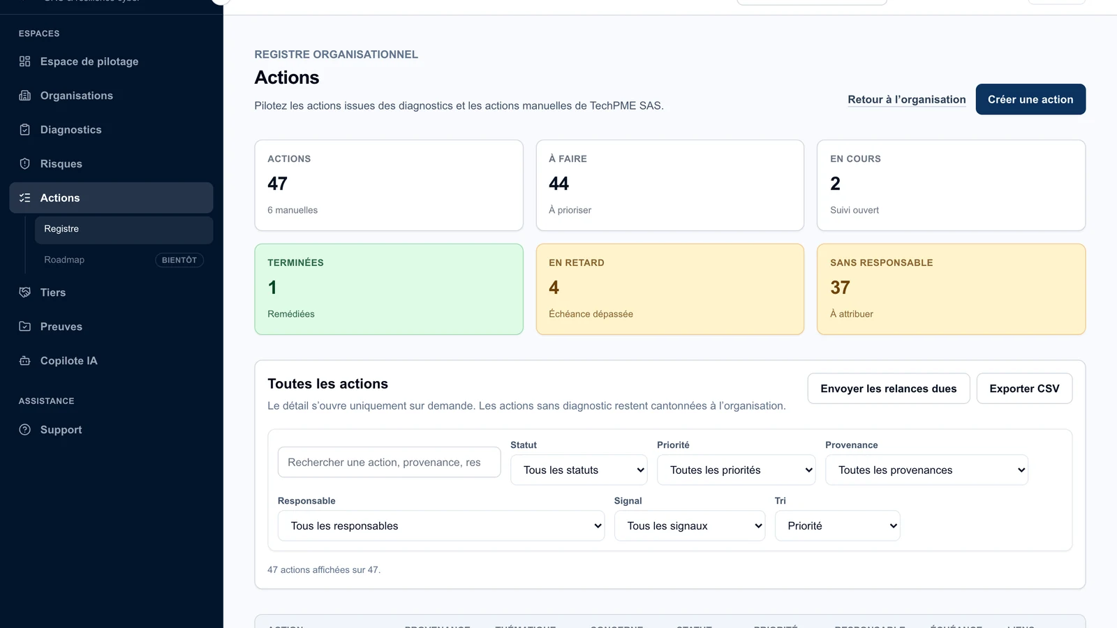Click the 'Toutes les actions' heading
The height and width of the screenshot is (628, 1117).
click(327, 384)
